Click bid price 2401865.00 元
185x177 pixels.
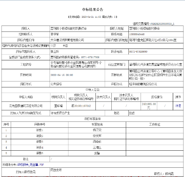[149, 106]
